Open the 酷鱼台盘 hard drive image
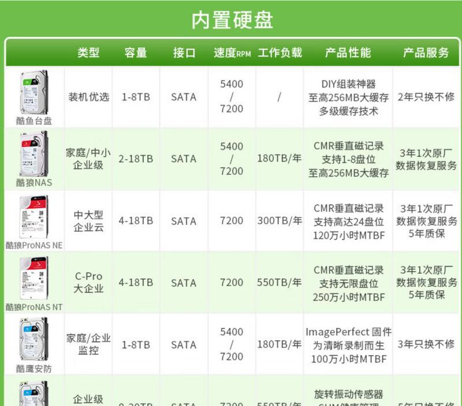The height and width of the screenshot is (406, 462). pyautogui.click(x=34, y=92)
